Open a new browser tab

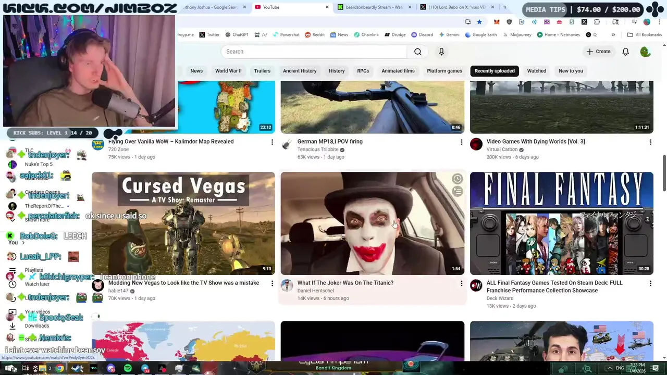click(x=504, y=7)
